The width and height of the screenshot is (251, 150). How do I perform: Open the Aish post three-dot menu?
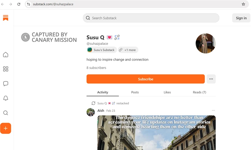tap(213, 110)
